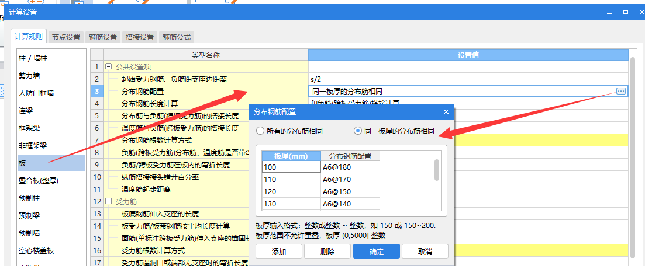Close the 分布钢筋配置 dialog
Screen dimensions: 645x266
pos(446,111)
